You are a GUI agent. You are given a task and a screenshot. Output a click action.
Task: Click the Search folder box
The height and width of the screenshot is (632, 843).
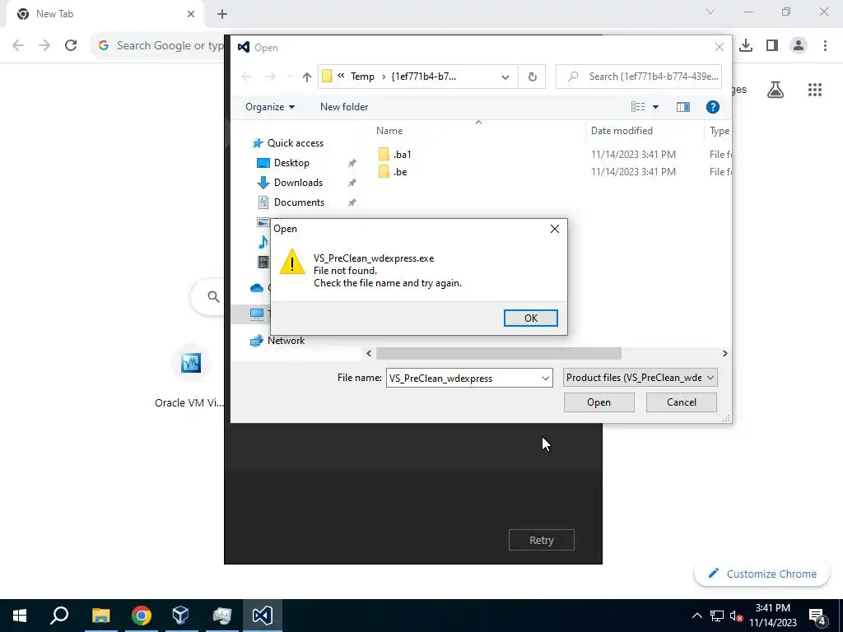pyautogui.click(x=639, y=77)
